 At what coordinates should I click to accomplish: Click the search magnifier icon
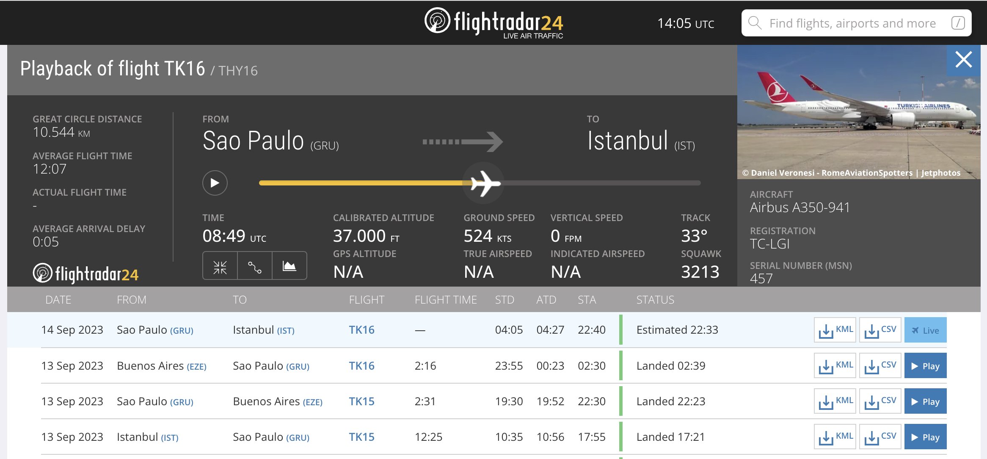point(755,23)
